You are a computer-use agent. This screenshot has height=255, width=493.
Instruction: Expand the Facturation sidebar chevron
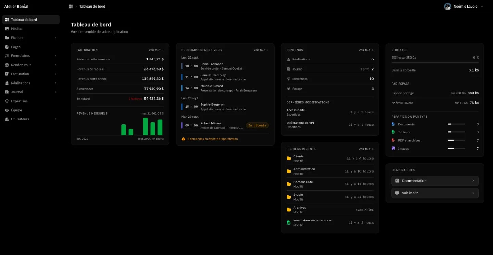(x=55, y=74)
